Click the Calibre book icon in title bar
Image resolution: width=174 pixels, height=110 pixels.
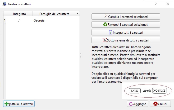pos(4,4)
